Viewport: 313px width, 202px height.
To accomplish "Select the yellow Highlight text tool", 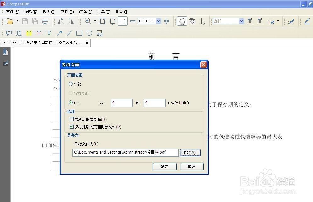I will click(x=29, y=33).
